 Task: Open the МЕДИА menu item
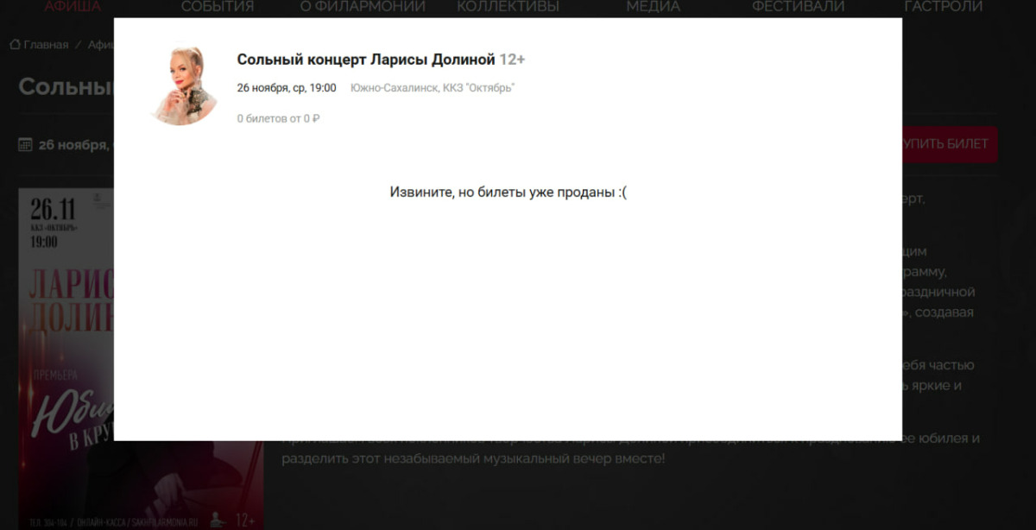click(653, 7)
